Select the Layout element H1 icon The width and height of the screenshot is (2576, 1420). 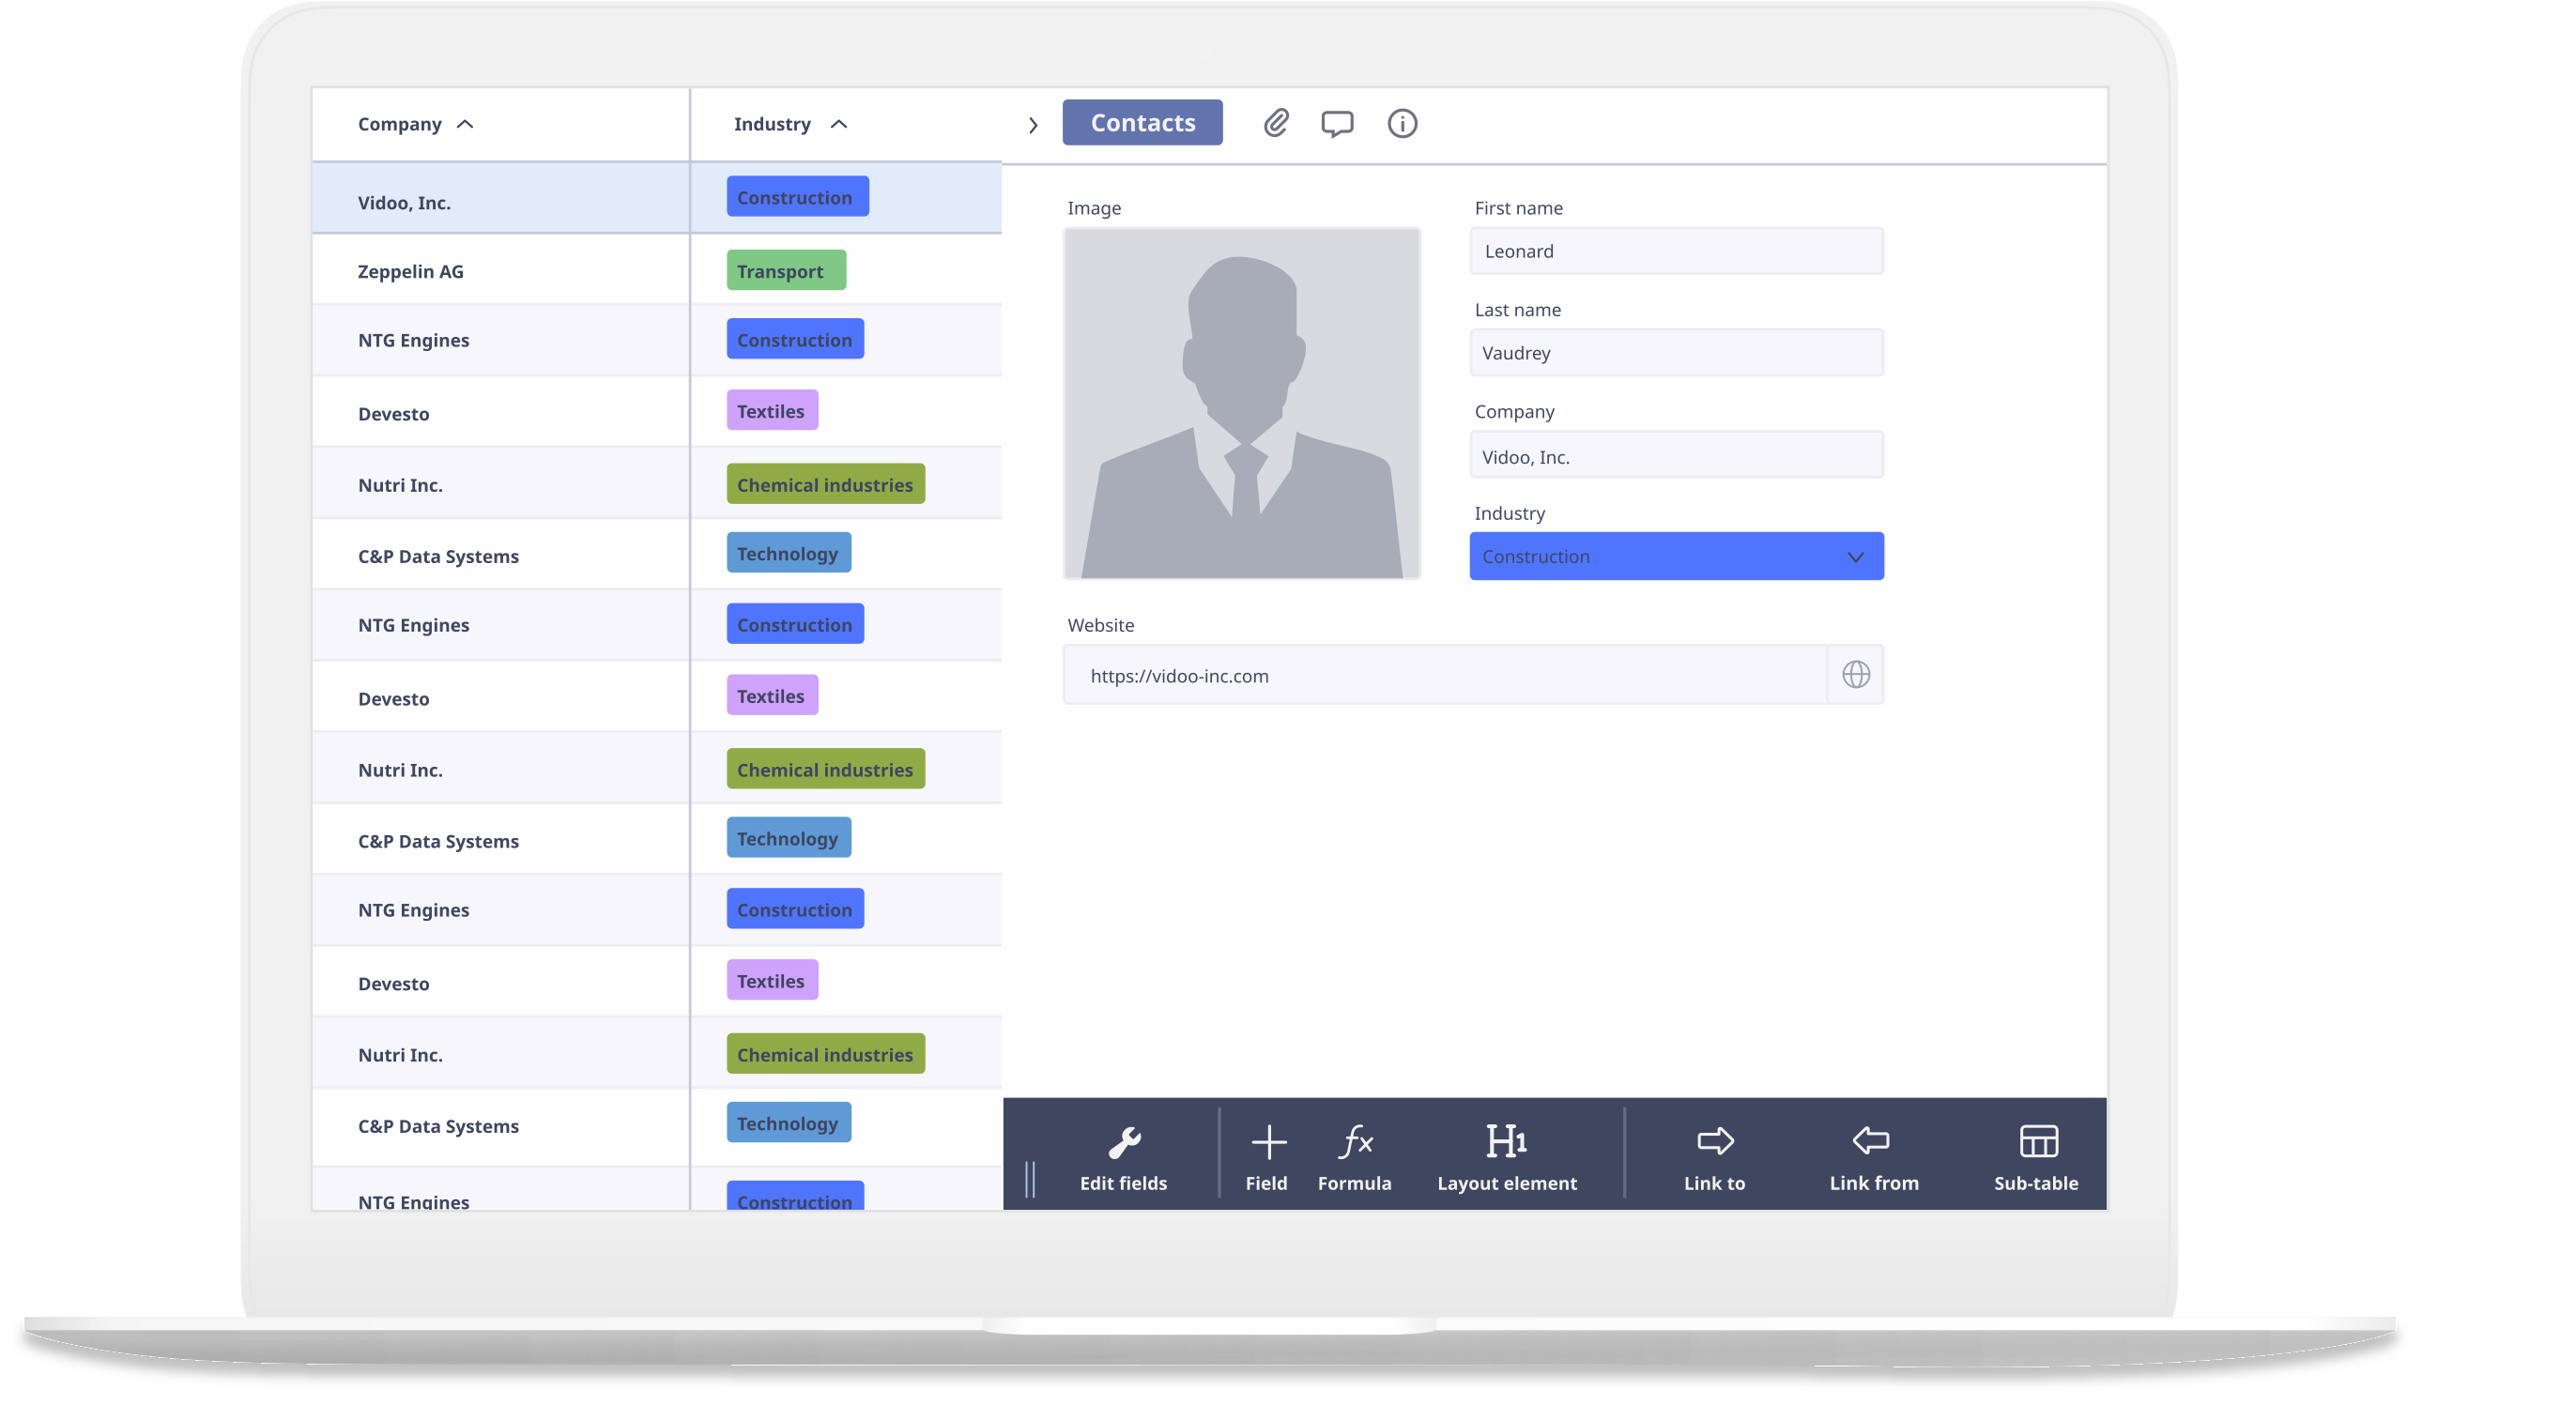pos(1506,1141)
